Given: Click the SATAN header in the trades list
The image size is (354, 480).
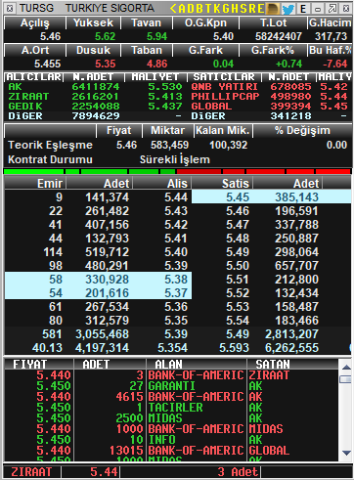Looking at the screenshot, I should pos(292,365).
